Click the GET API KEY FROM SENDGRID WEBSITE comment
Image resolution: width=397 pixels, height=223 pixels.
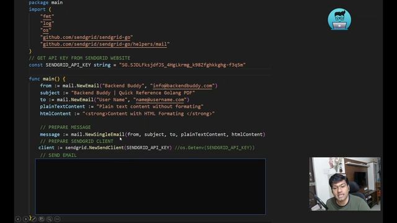coord(79,58)
